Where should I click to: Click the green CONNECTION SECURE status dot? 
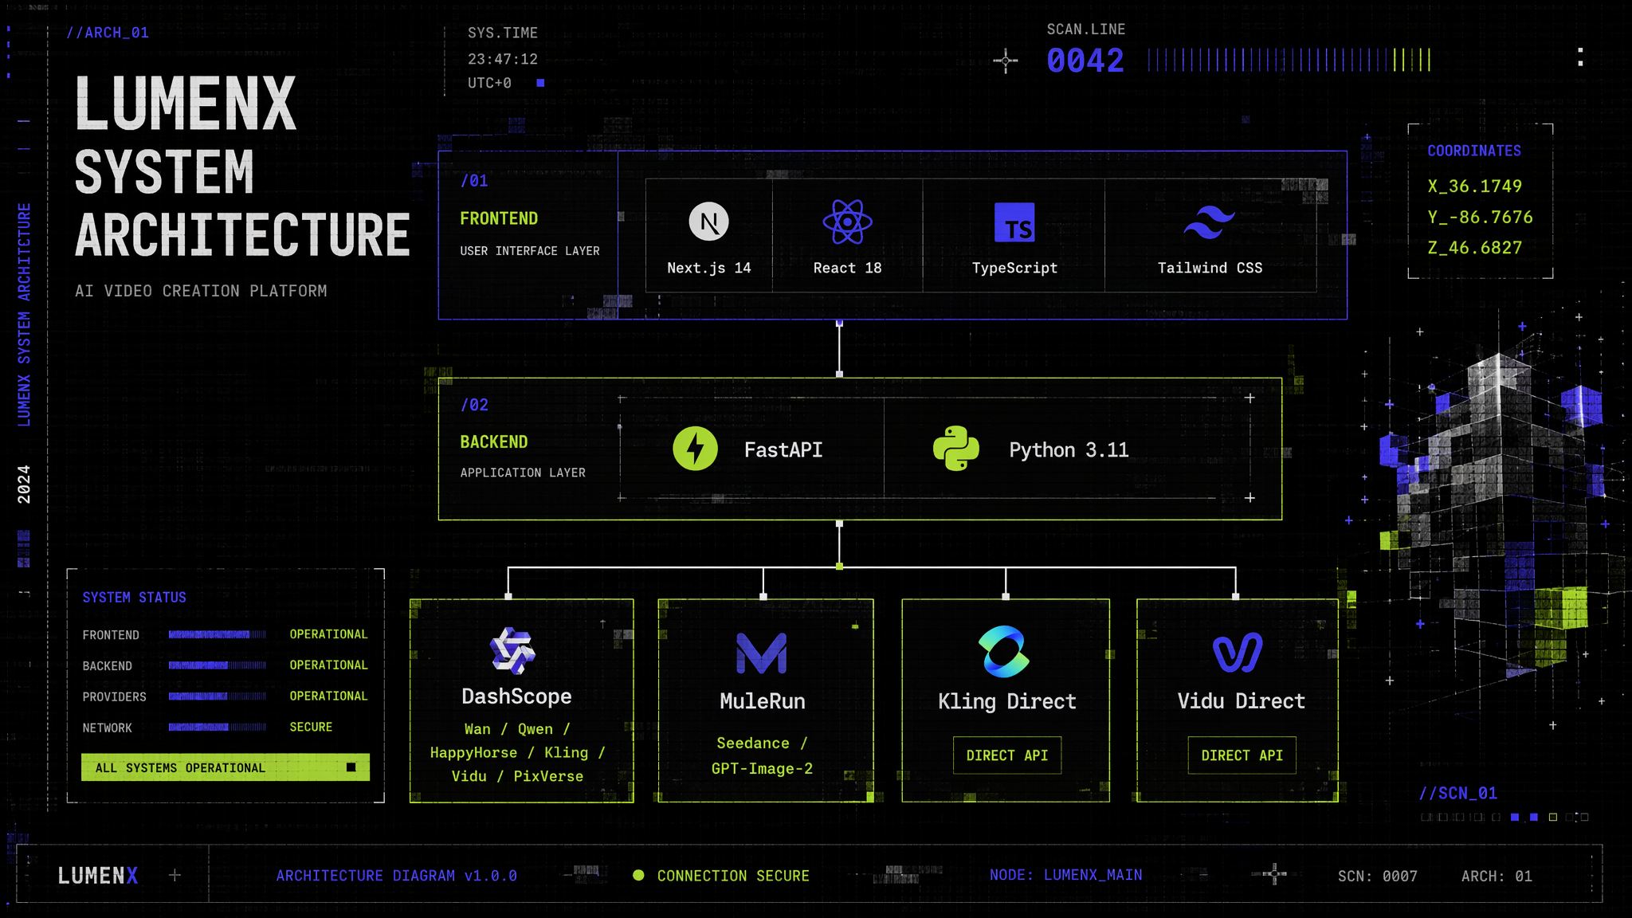coord(638,875)
